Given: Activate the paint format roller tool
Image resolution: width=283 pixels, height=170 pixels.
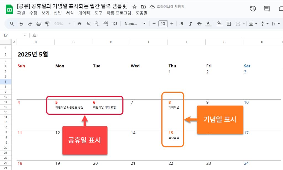Looking at the screenshot, I should 47,24.
